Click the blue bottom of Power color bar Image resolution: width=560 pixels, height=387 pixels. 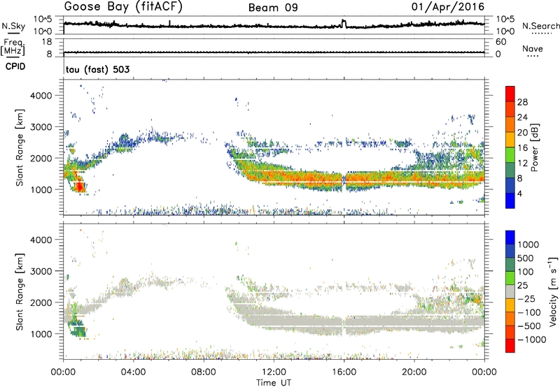pyautogui.click(x=510, y=202)
